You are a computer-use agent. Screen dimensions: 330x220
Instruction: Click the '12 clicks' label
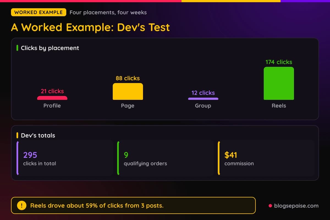(203, 93)
